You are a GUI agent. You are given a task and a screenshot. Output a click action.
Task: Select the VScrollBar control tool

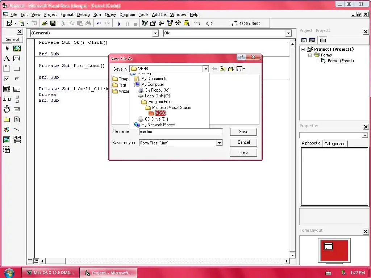pos(17,99)
